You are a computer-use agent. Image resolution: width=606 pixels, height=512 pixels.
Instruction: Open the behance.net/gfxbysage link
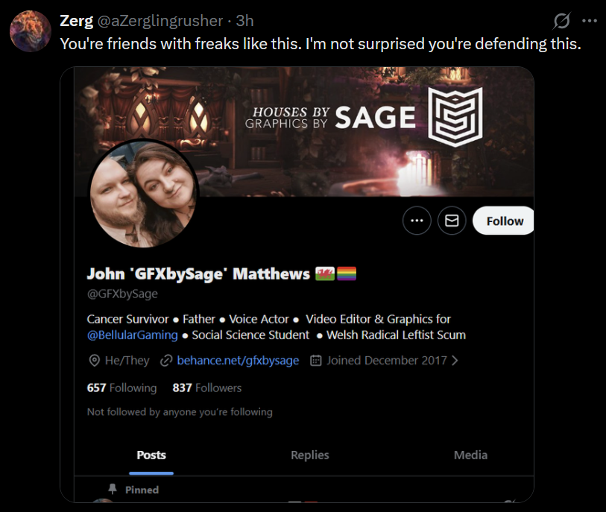click(238, 361)
